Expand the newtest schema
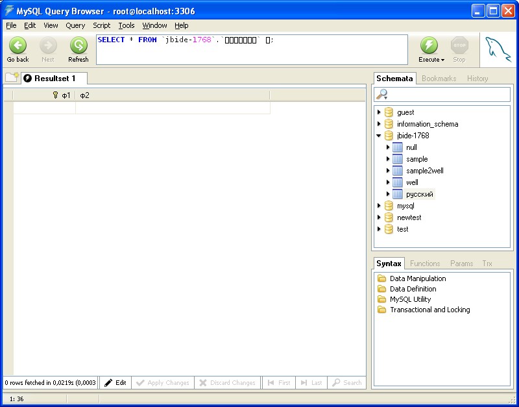Viewport: 519px width, 407px height. coord(379,217)
